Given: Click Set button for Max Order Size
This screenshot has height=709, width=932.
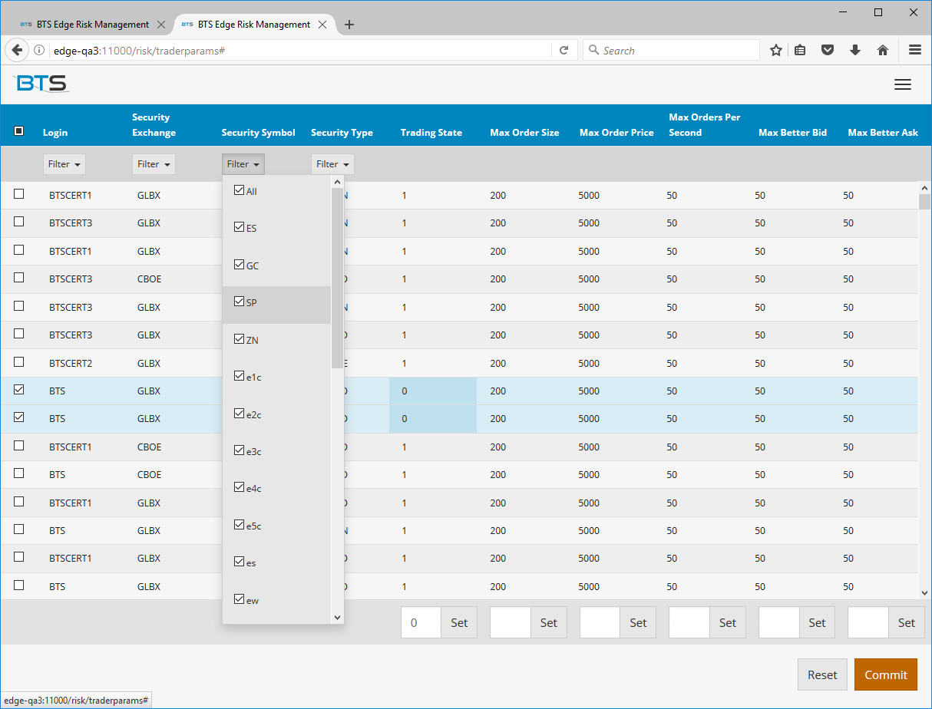Looking at the screenshot, I should click(x=549, y=623).
